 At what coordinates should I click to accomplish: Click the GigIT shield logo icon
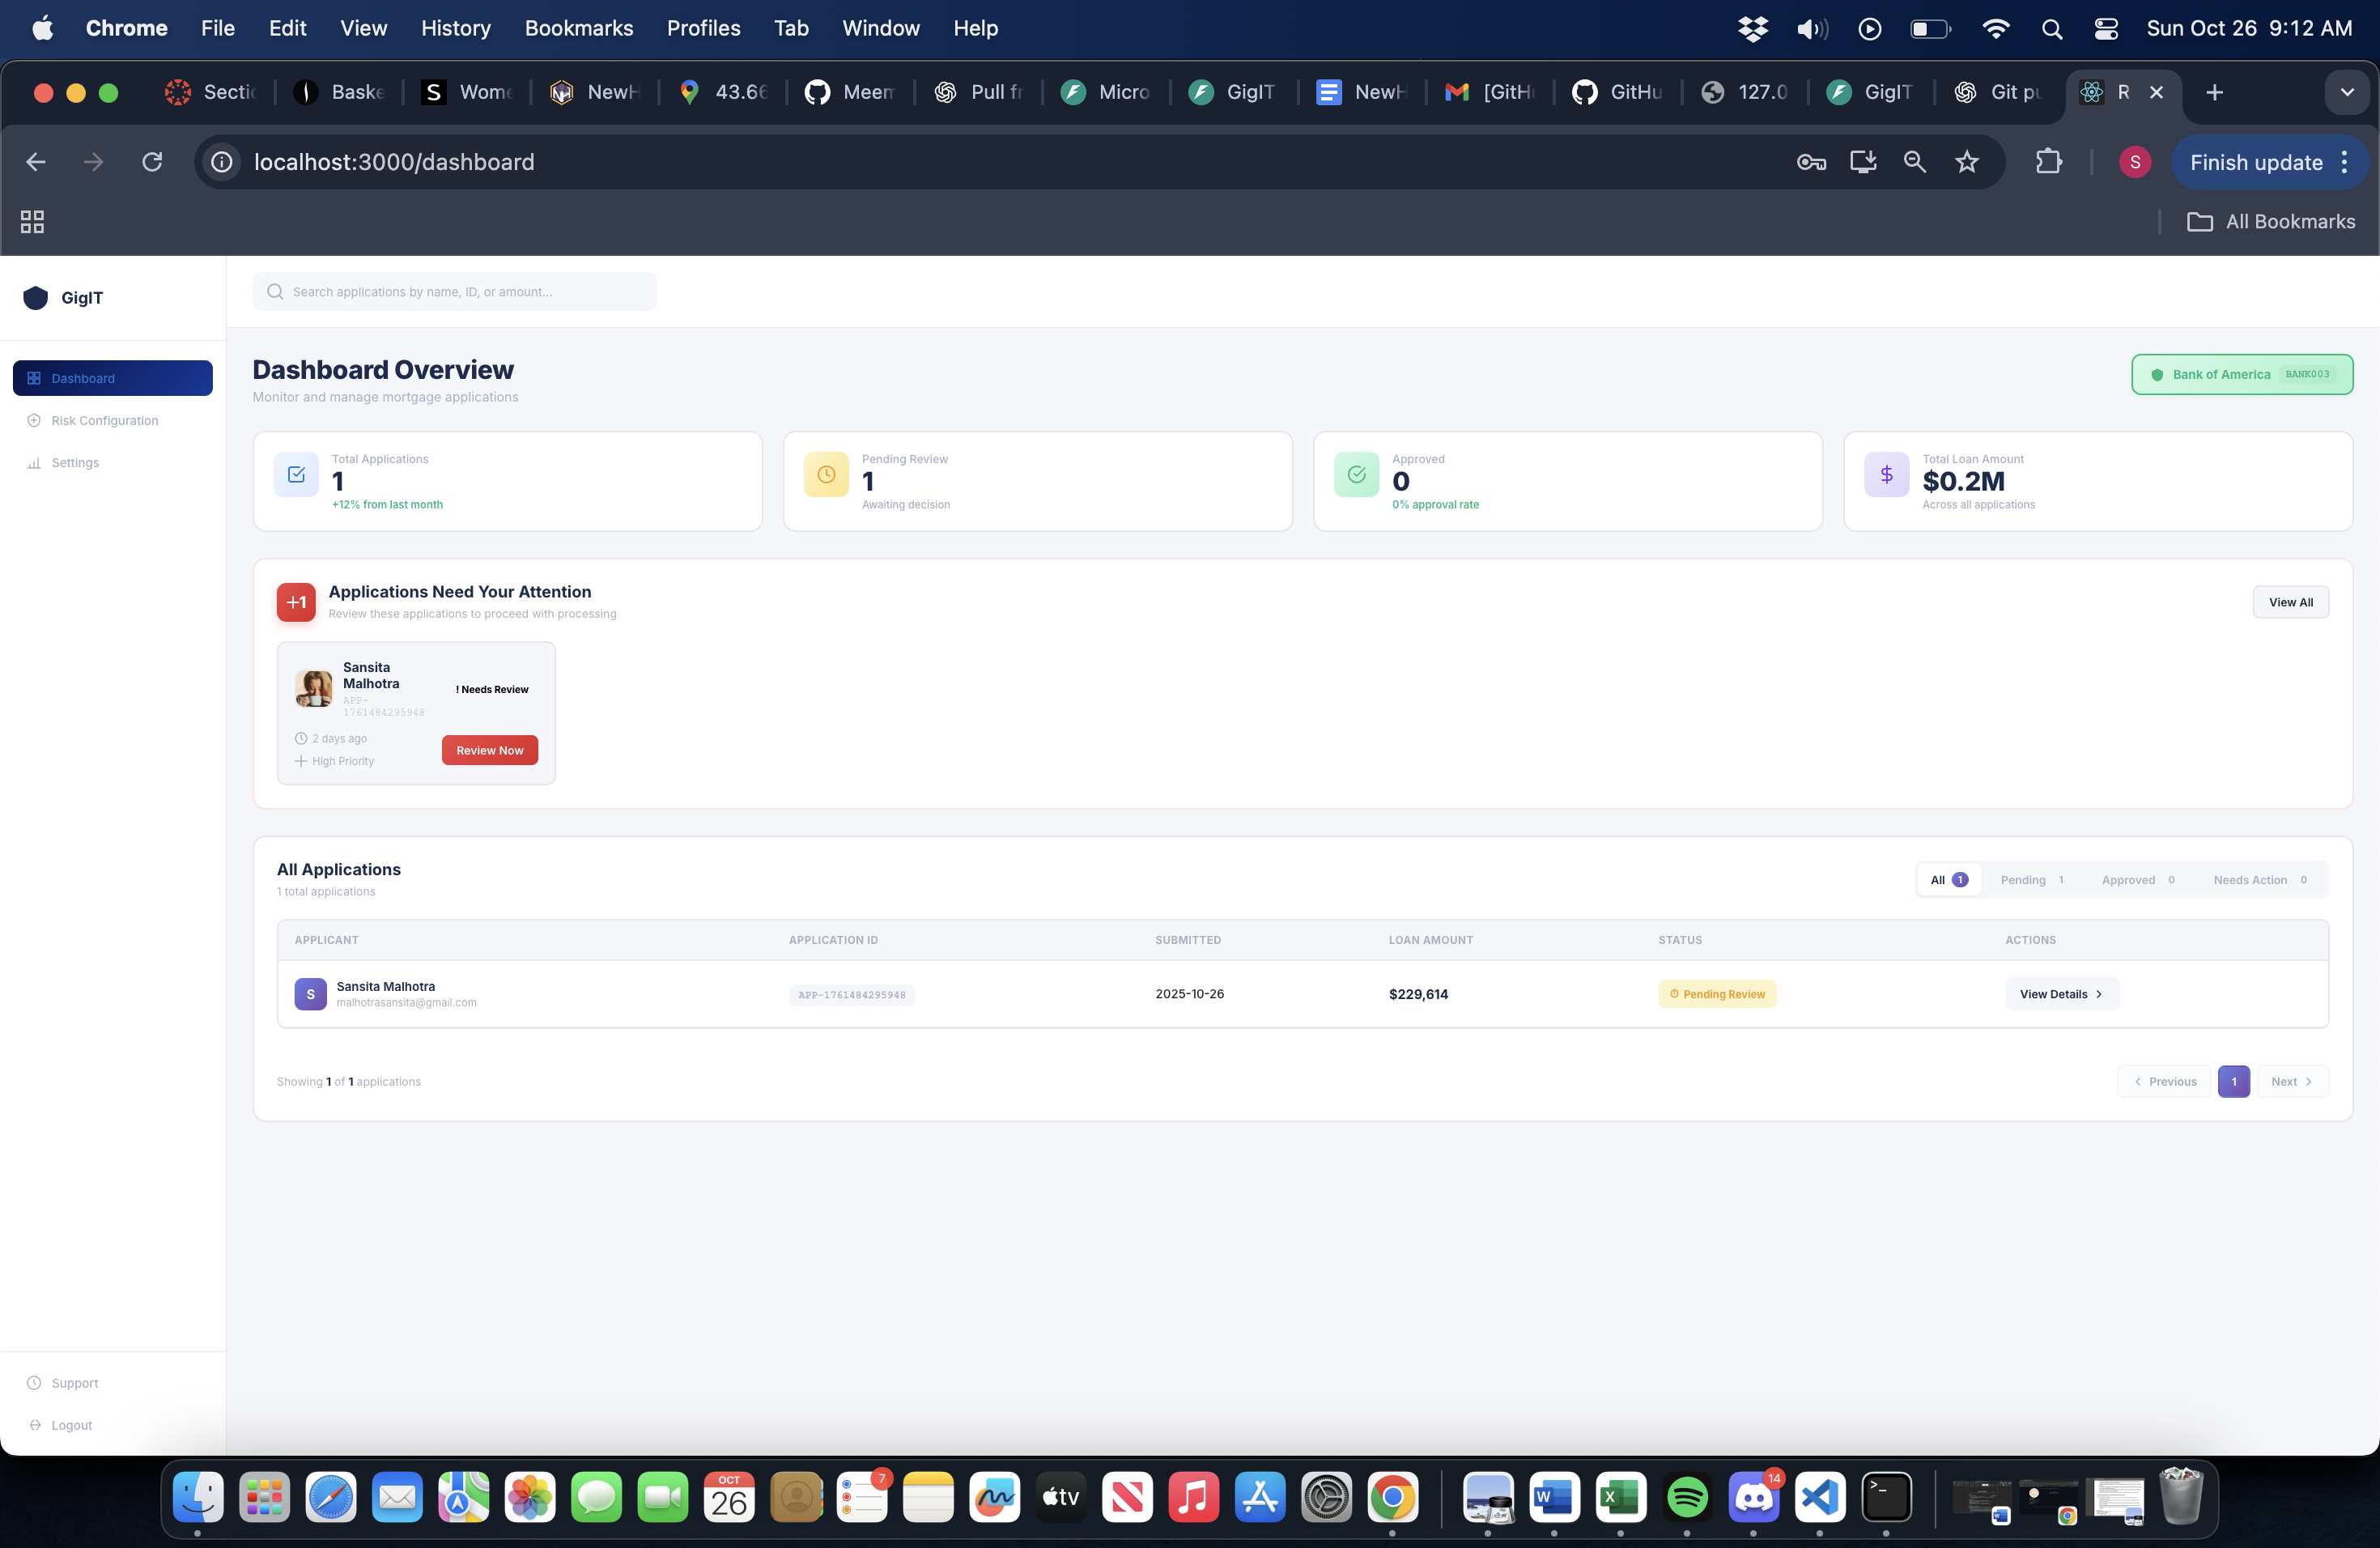tap(36, 298)
